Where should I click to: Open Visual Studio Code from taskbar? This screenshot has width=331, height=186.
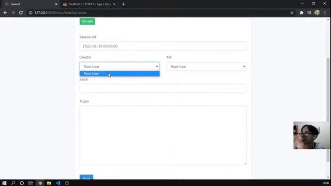pyautogui.click(x=58, y=183)
